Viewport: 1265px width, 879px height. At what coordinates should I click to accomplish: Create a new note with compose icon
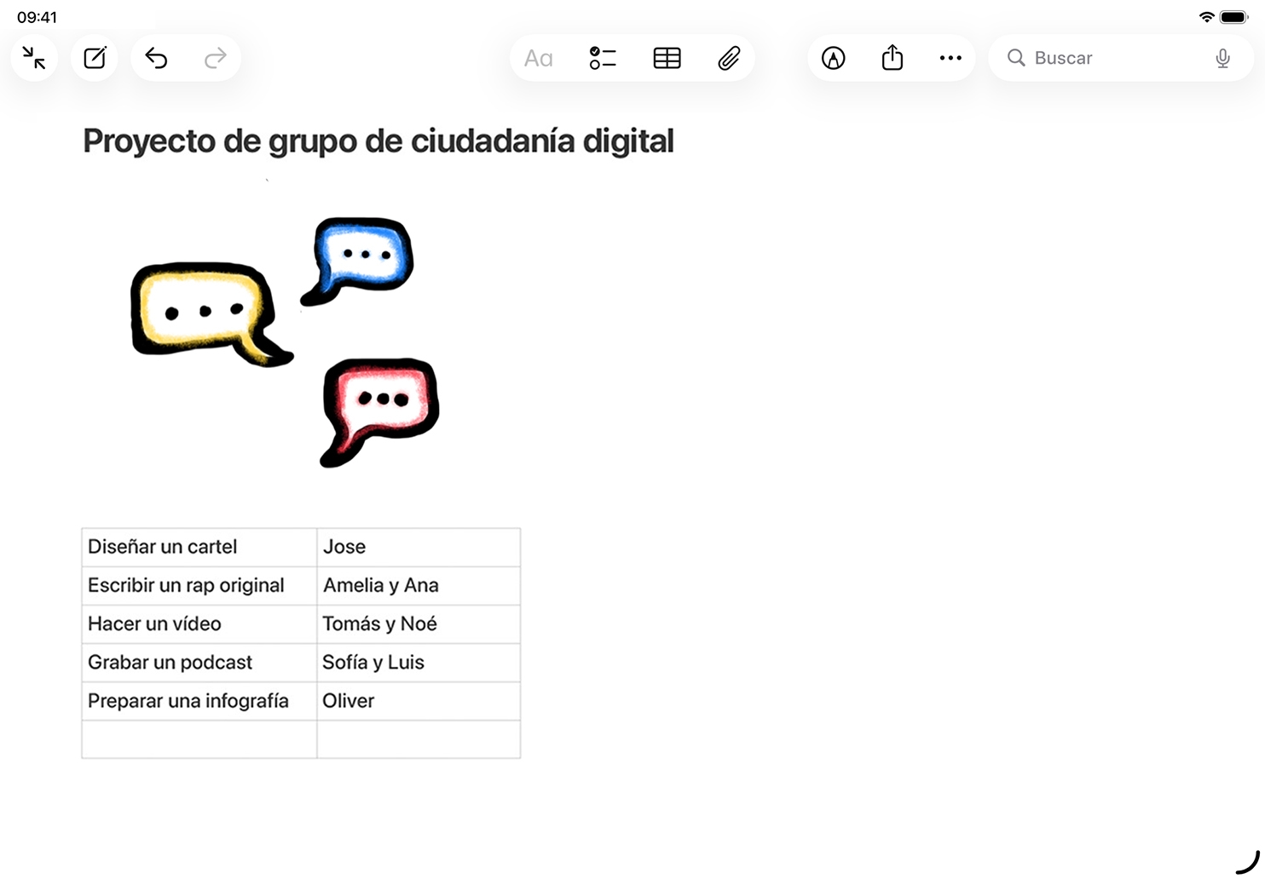95,58
